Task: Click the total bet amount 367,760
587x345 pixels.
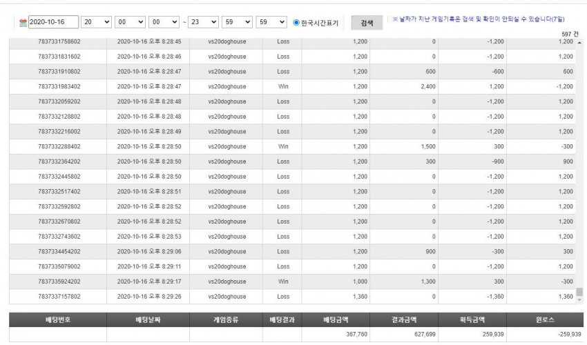Action: (x=356, y=334)
